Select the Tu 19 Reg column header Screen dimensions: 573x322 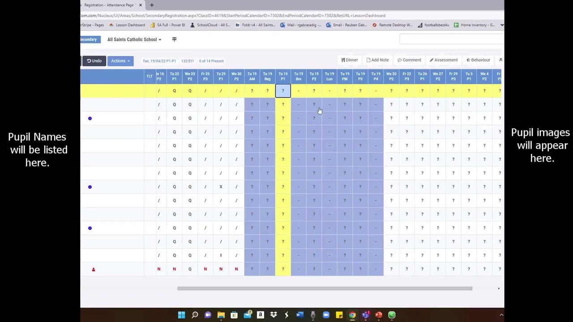[x=267, y=76]
